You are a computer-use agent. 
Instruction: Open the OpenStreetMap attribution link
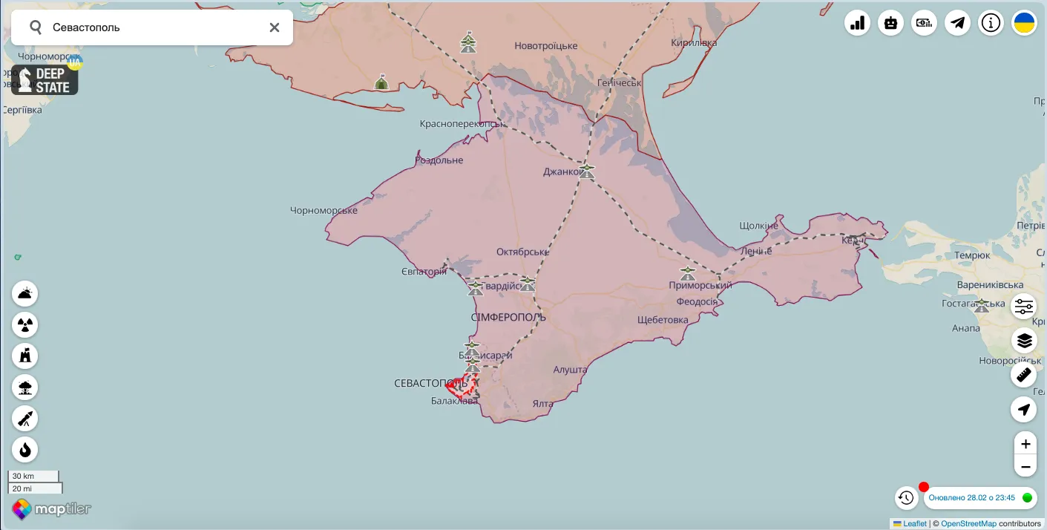tap(968, 524)
